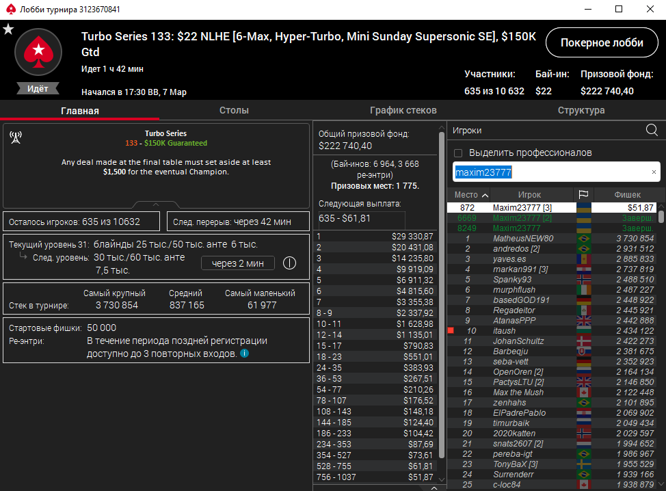Click the PokerStars red spade tournament logo
Viewport: 666px width, 491px height.
[38, 52]
